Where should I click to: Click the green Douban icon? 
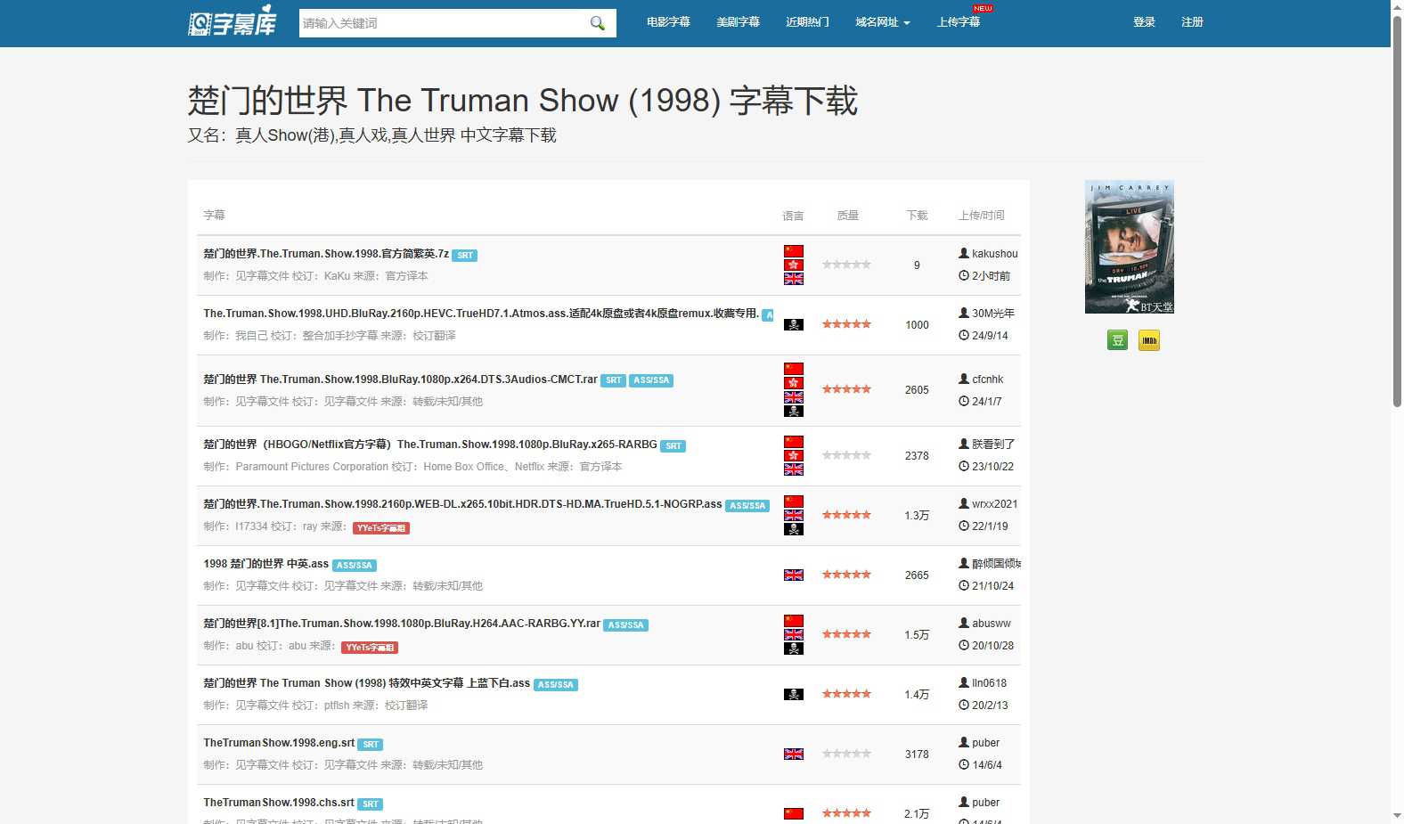click(1117, 340)
